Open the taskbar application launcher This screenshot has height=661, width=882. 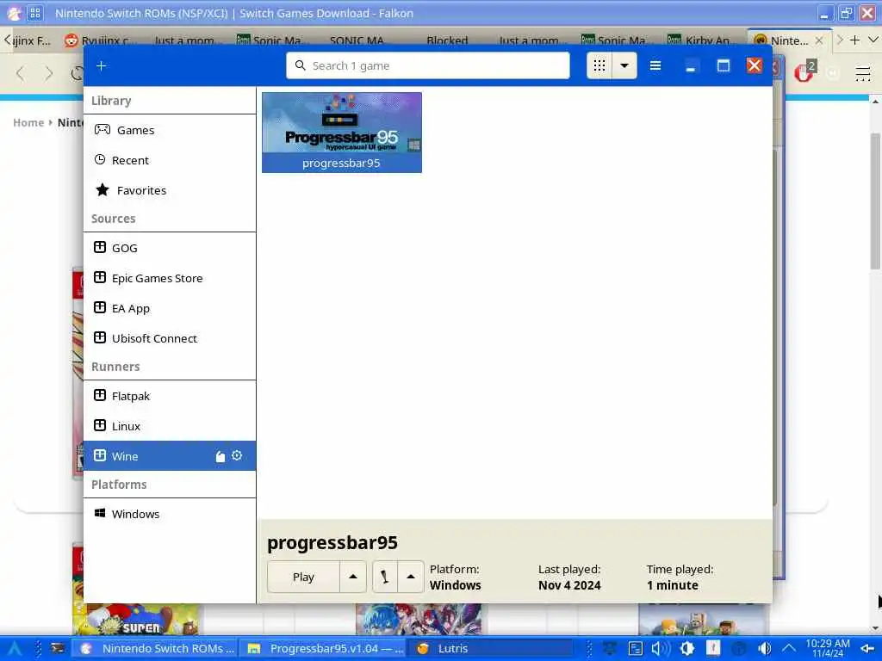(14, 649)
